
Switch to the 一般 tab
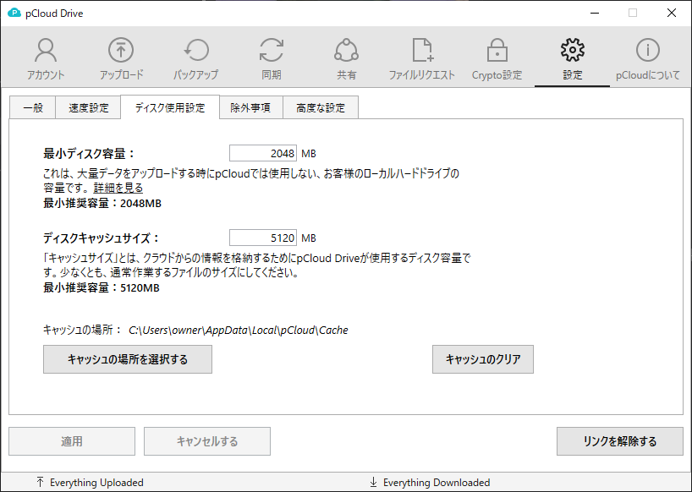point(33,107)
